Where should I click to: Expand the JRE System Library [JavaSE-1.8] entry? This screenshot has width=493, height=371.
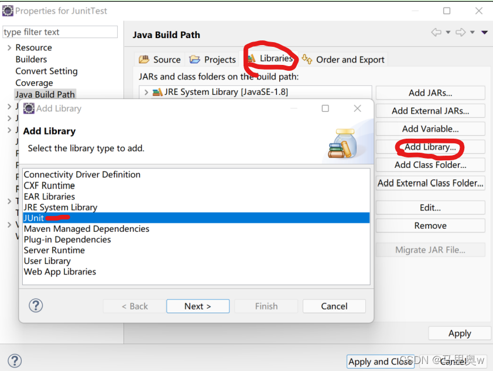[x=146, y=92]
